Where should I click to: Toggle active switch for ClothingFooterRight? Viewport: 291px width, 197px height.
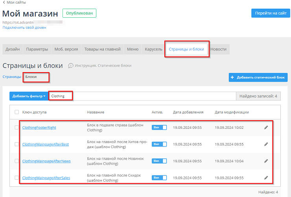[x=159, y=127]
